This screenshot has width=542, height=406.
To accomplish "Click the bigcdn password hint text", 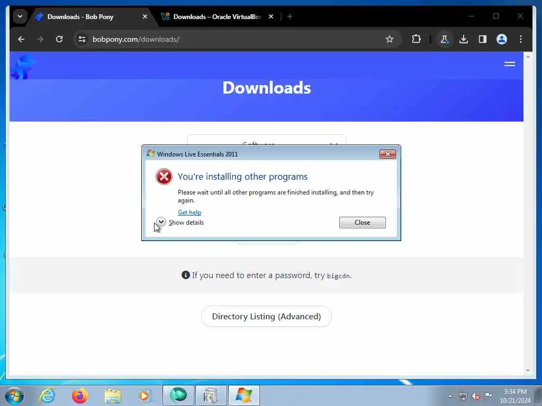I will [x=272, y=275].
